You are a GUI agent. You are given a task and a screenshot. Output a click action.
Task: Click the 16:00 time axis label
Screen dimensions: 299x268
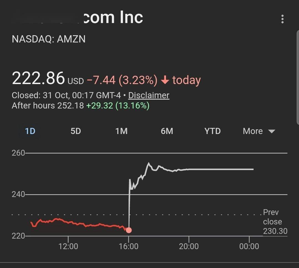[129, 246]
